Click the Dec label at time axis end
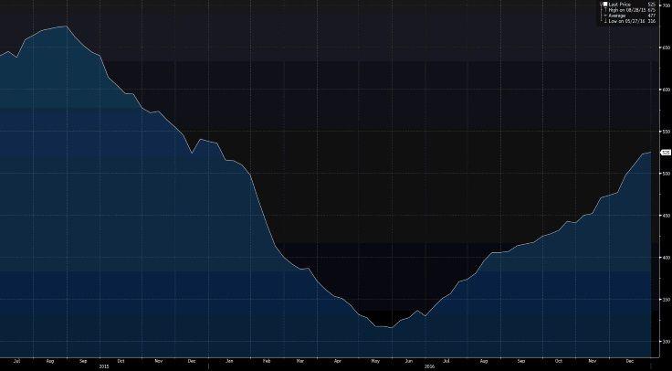Screen dimensions: 672x371 point(629,360)
